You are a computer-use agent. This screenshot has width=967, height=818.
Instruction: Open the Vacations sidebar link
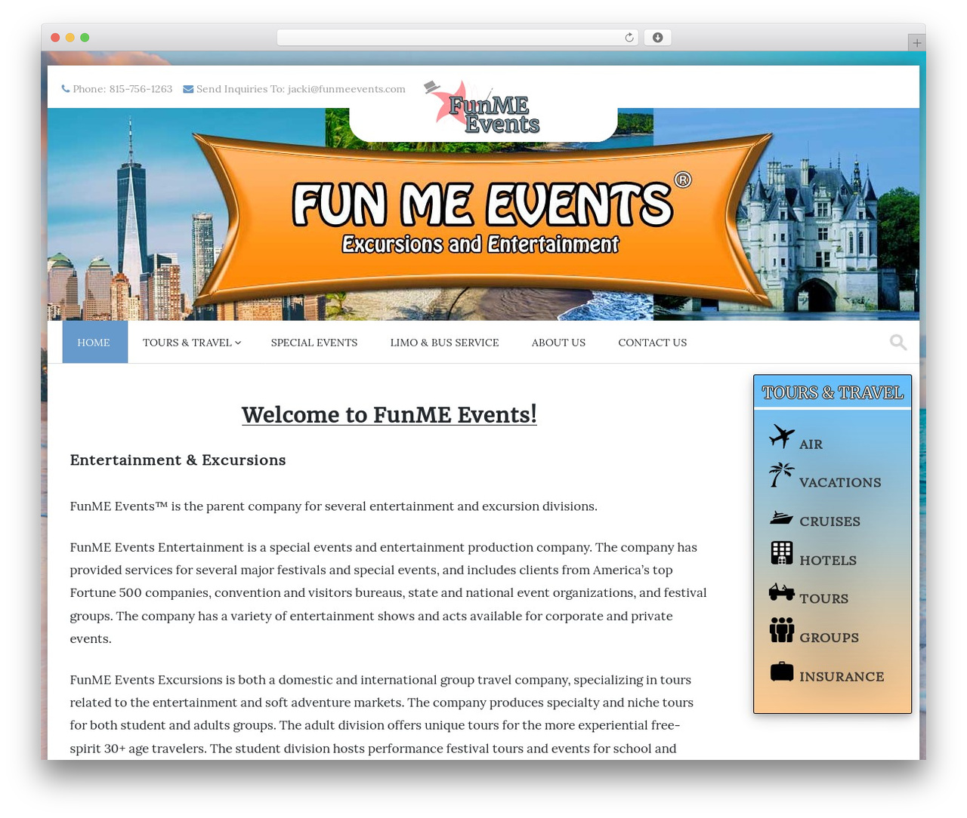[840, 483]
